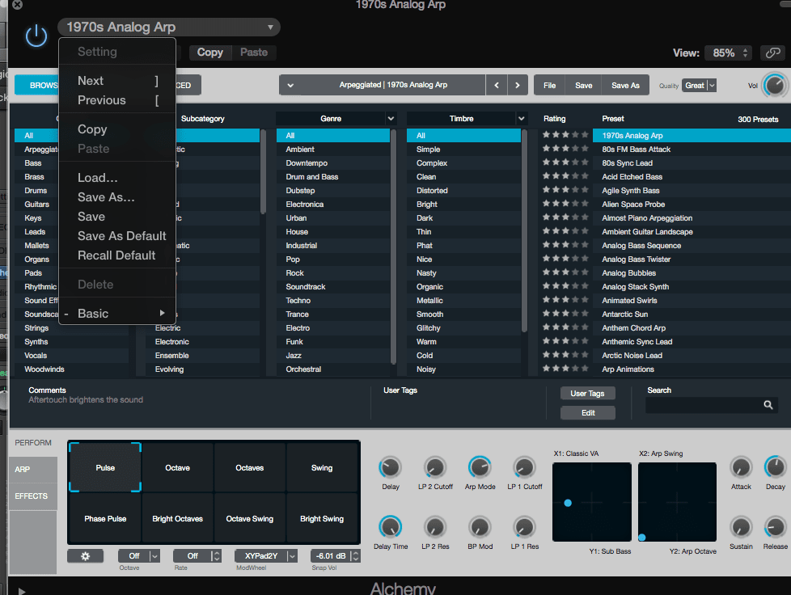This screenshot has width=791, height=595.
Task: Choose Recall Default menu item
Action: 117,255
